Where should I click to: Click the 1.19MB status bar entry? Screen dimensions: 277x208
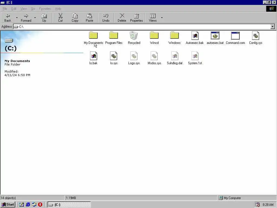(x=71, y=198)
